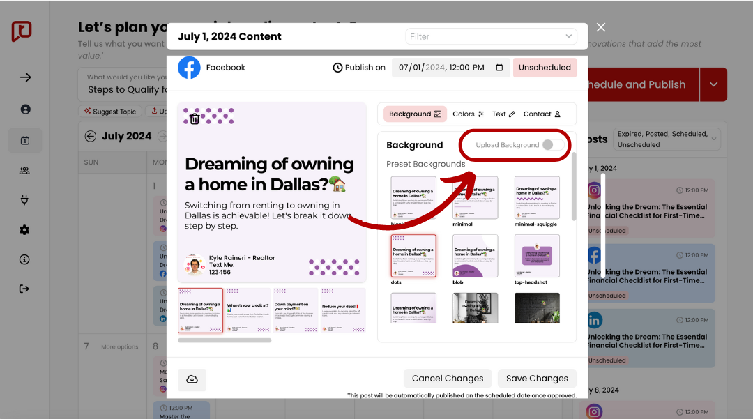The image size is (753, 419).
Task: Click the logout icon in sidebar
Action: tap(24, 289)
